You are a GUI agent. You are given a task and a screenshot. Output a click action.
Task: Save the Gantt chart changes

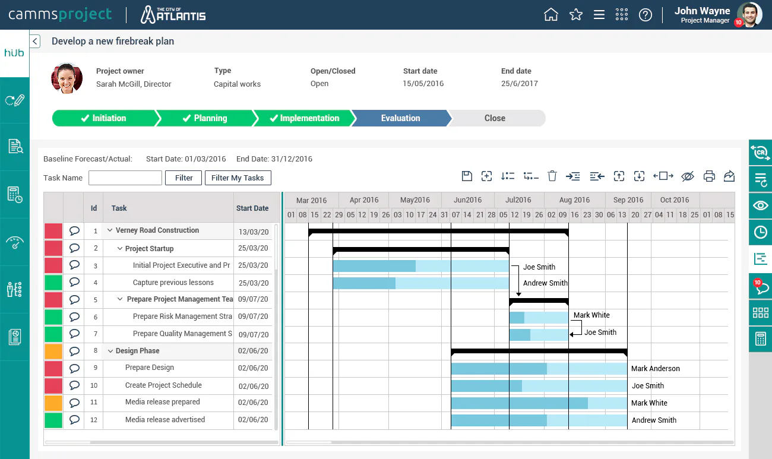pos(467,176)
